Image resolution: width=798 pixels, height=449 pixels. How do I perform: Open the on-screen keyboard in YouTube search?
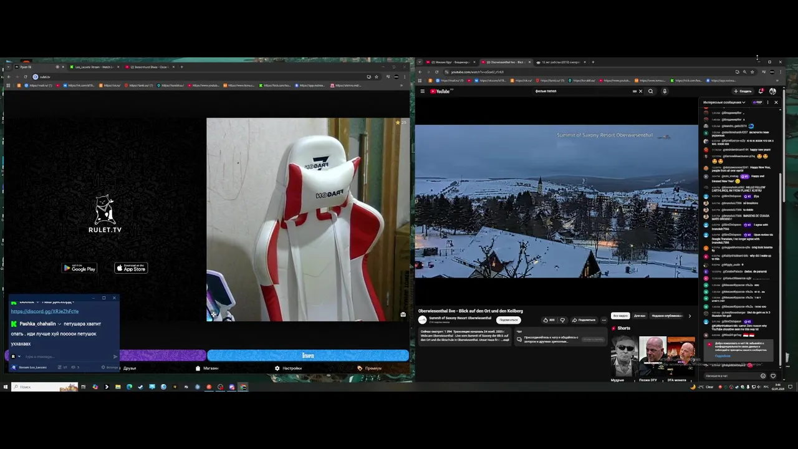click(x=635, y=91)
